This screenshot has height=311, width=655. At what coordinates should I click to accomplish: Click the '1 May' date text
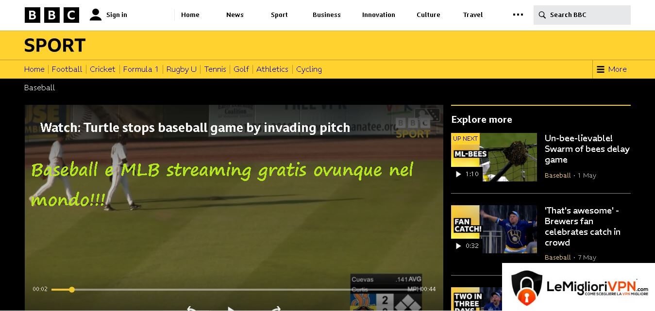[587, 176]
